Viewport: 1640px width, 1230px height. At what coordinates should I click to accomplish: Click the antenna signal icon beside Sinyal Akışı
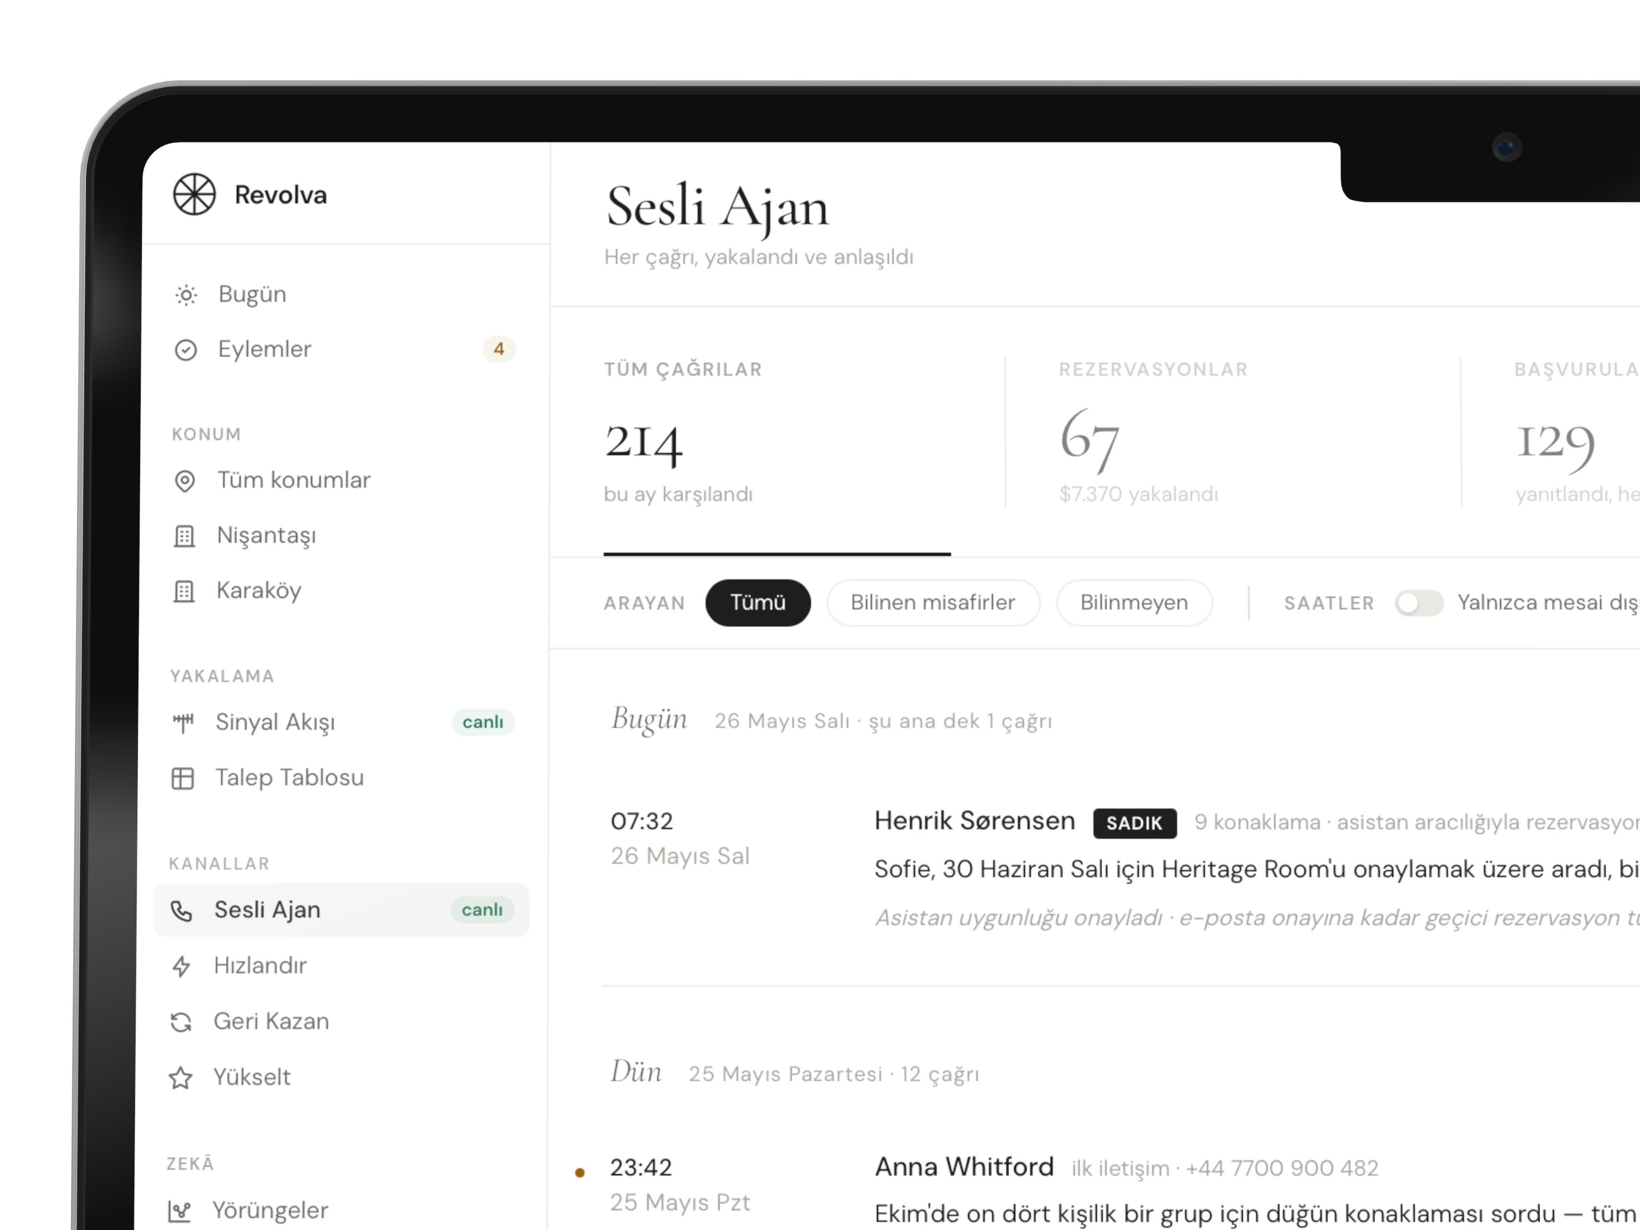[182, 722]
